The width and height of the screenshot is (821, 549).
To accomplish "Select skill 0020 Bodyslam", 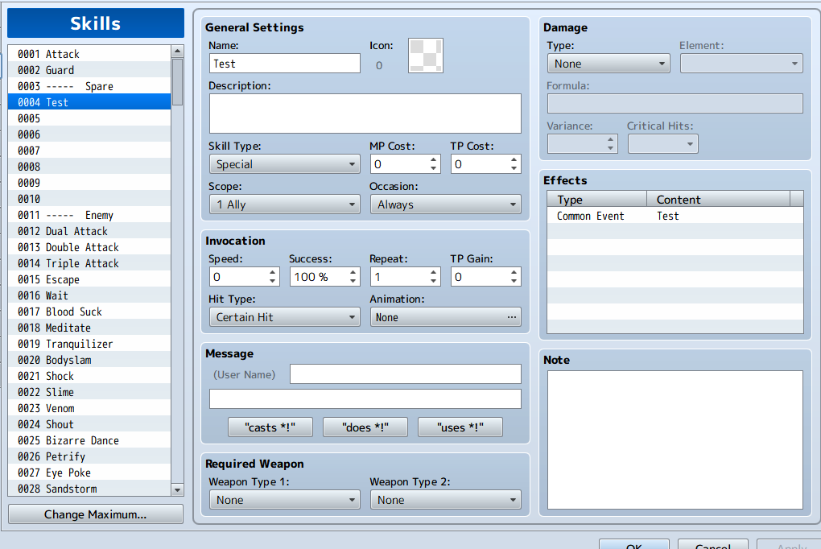I will 89,360.
